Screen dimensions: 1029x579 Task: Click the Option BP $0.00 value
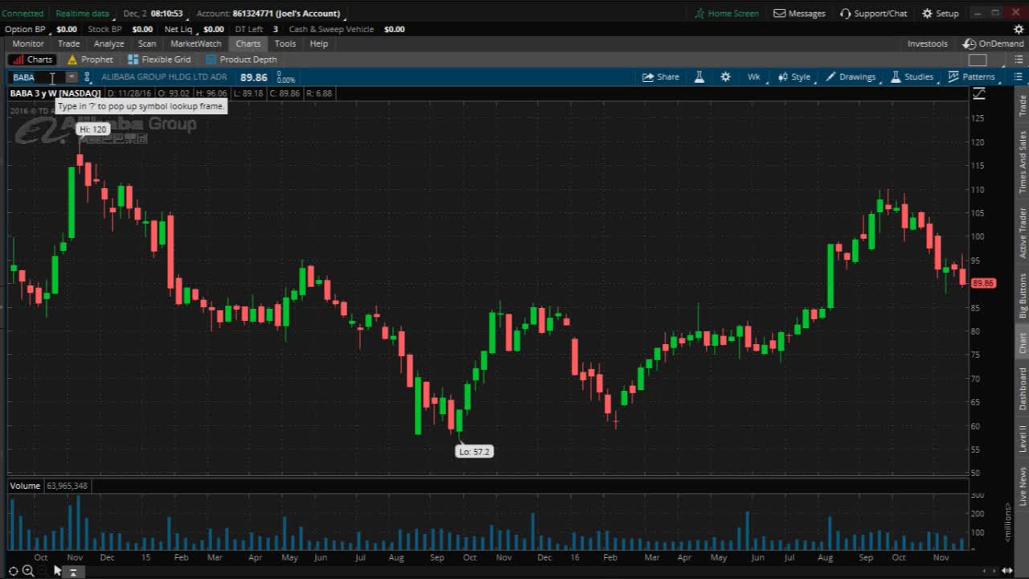pyautogui.click(x=67, y=29)
